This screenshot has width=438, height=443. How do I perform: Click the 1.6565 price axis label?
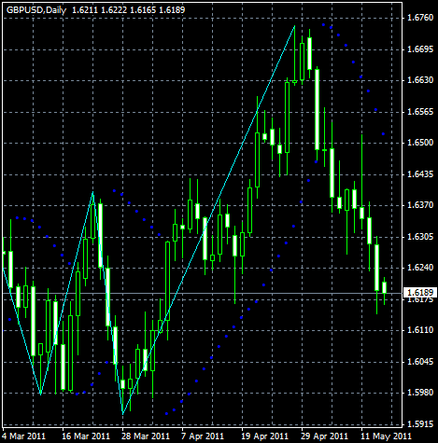pos(420,112)
